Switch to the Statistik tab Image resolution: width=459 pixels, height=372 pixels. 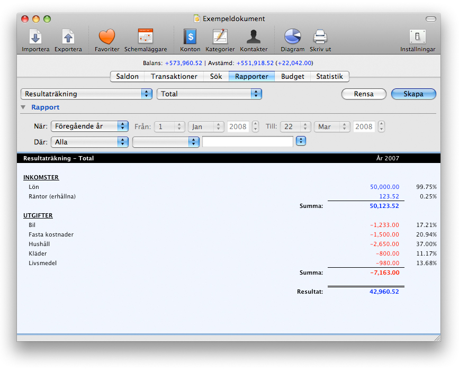point(330,76)
